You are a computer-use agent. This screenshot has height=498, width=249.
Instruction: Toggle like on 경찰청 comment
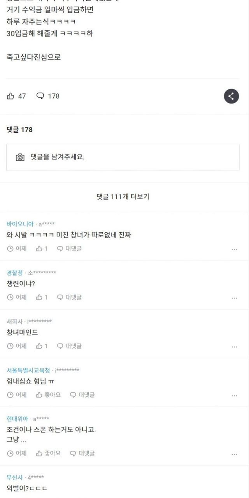(41, 297)
